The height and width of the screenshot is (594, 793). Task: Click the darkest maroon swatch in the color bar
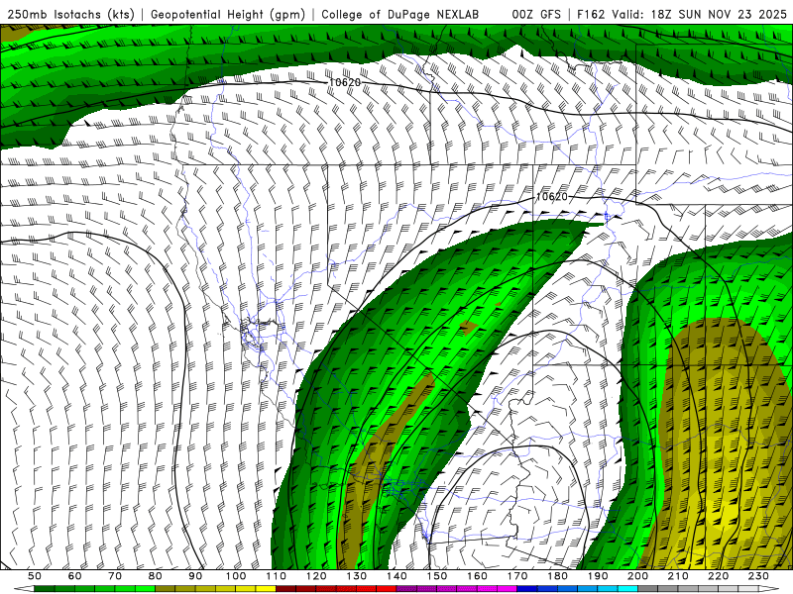286,589
